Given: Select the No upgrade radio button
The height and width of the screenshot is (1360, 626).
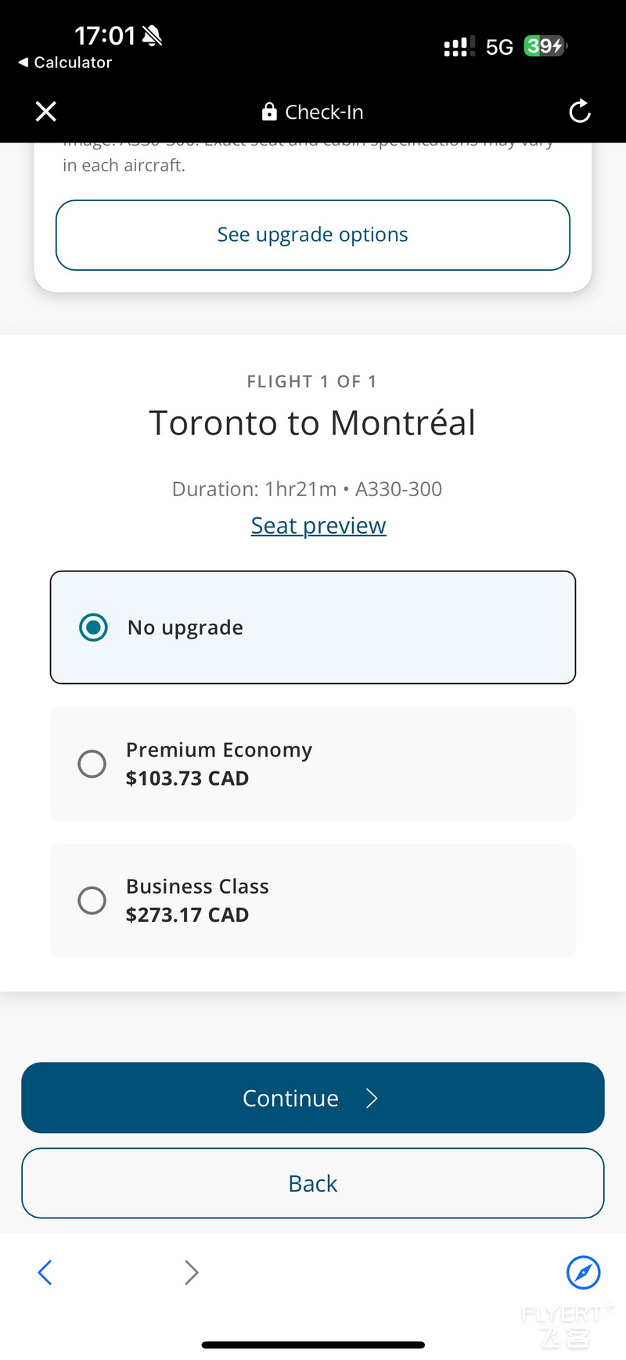Looking at the screenshot, I should [x=93, y=627].
